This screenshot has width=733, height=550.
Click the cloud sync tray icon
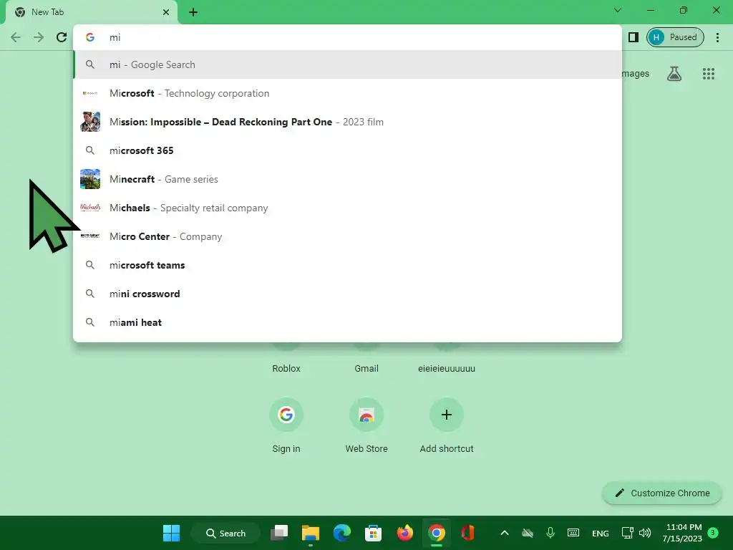pos(528,533)
